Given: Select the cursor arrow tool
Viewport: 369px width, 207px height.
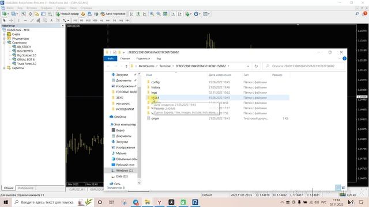Looking at the screenshot, I should [4, 21].
